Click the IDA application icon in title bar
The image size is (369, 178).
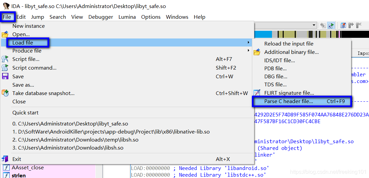pos(6,6)
